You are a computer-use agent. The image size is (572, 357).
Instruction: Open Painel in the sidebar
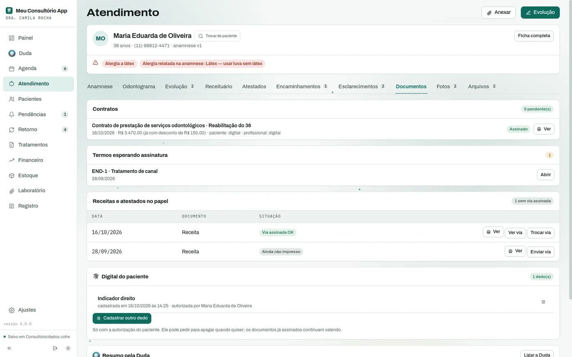[38, 38]
